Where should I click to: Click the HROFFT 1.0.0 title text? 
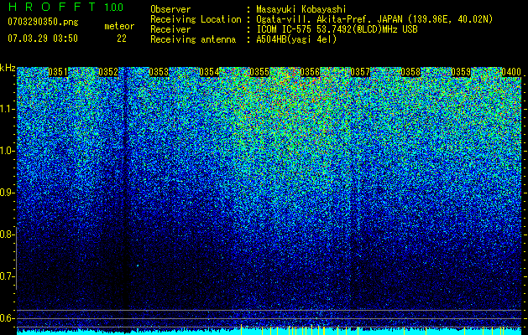tap(66, 7)
